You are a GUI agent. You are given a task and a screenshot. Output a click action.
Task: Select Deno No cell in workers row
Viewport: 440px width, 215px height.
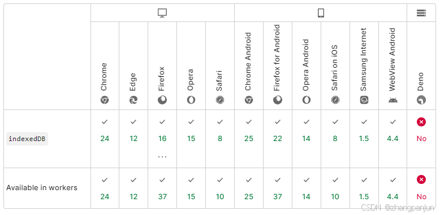[421, 188]
